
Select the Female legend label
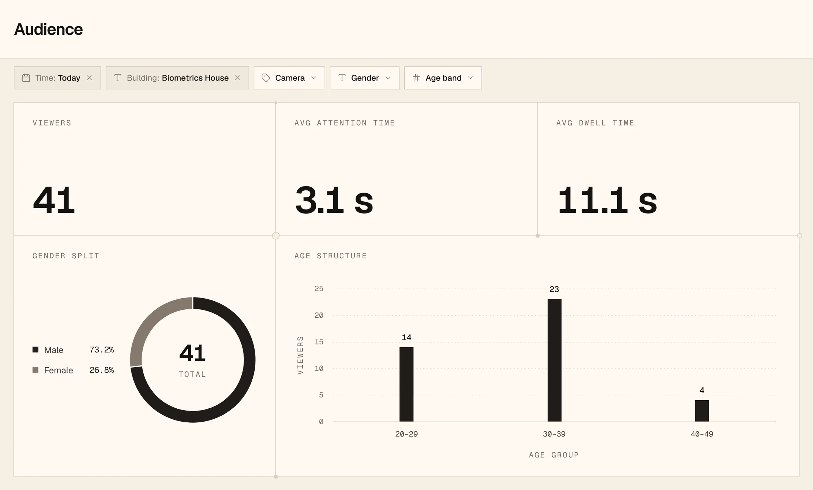pos(58,370)
